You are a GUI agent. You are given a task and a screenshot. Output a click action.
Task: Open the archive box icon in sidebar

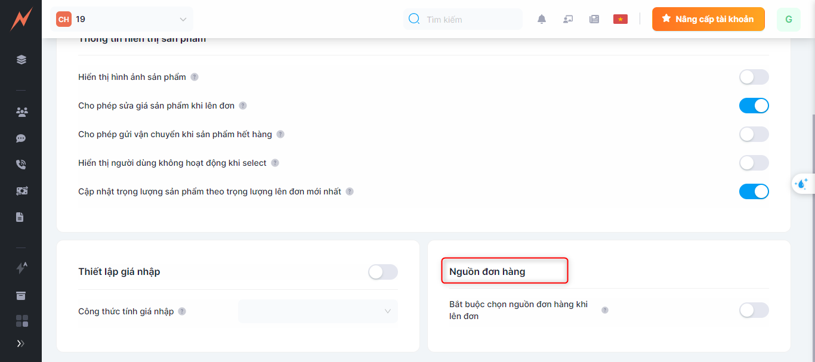tap(21, 296)
